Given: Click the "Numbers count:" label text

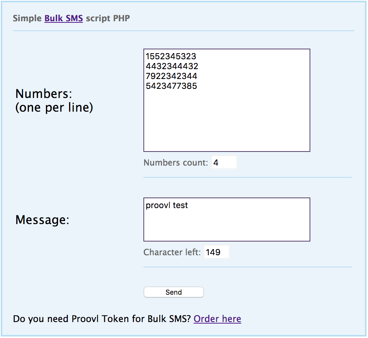Looking at the screenshot, I should tap(176, 163).
